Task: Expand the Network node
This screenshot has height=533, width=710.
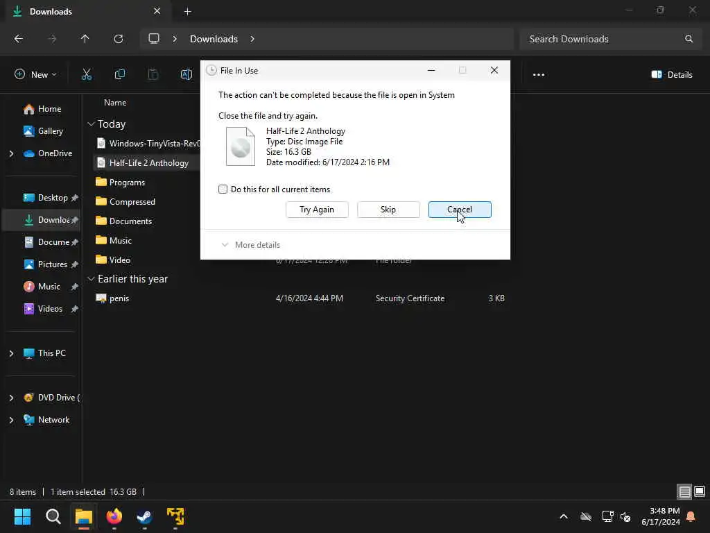Action: pos(11,420)
